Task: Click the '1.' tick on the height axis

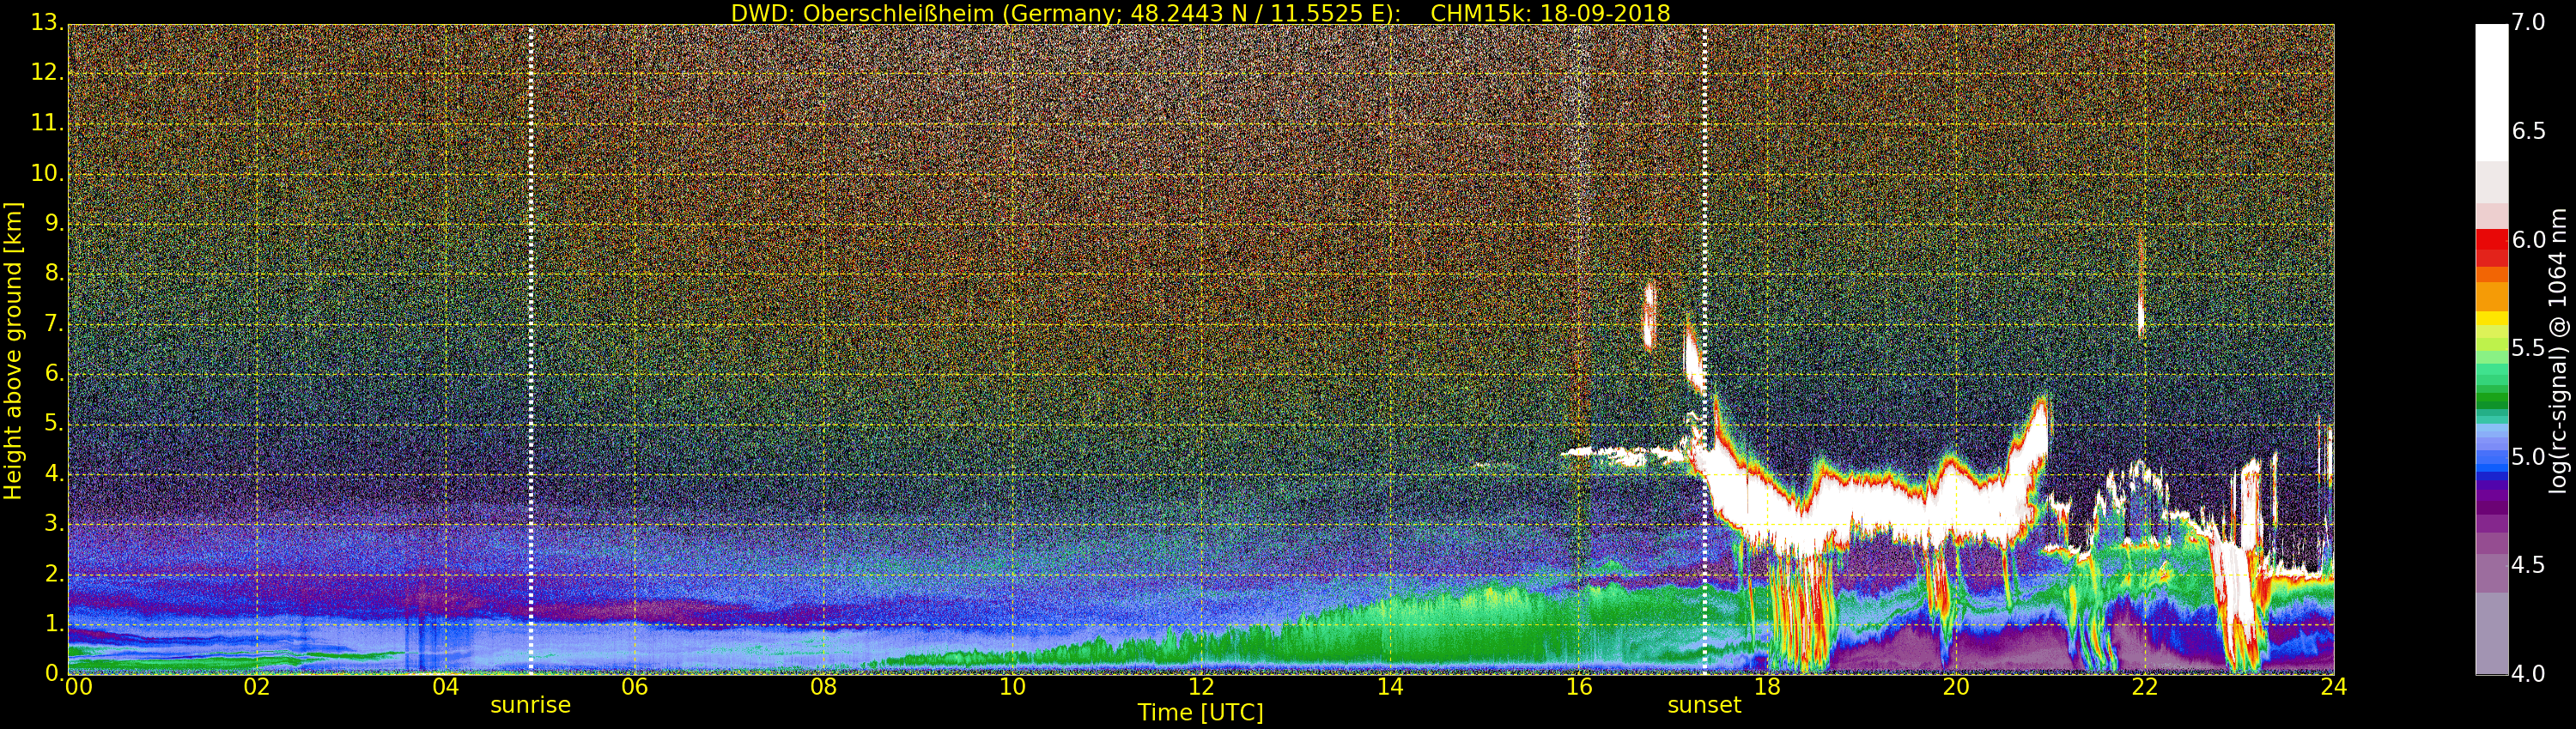Action: (x=54, y=624)
